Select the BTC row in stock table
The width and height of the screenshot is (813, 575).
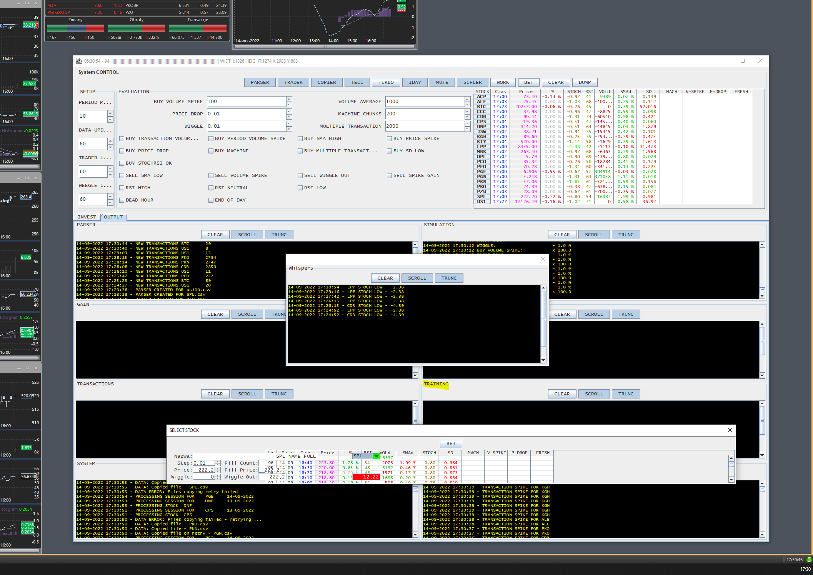613,107
